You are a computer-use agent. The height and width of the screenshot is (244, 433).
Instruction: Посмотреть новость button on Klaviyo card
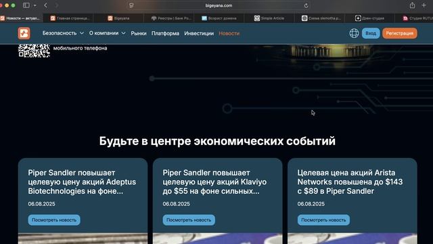(x=189, y=220)
